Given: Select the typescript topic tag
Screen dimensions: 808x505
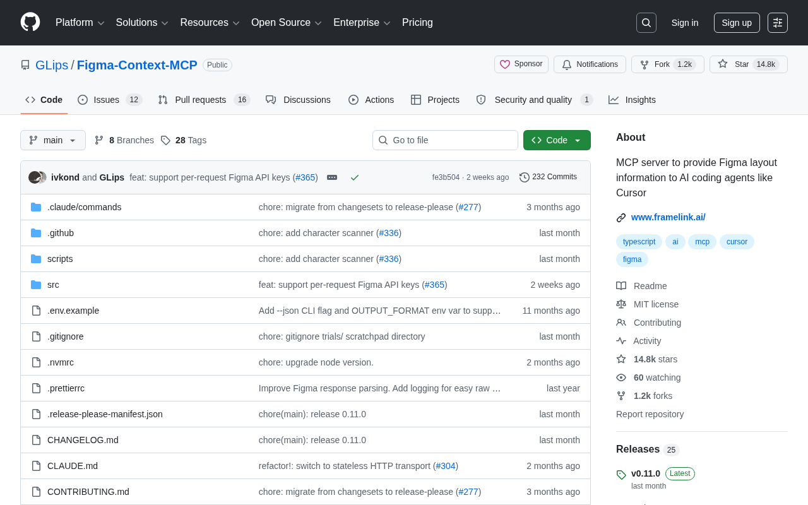Looking at the screenshot, I should pos(639,242).
